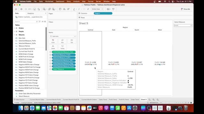Open Finder from the Dock
204x114 pixels.
pos(21,108)
